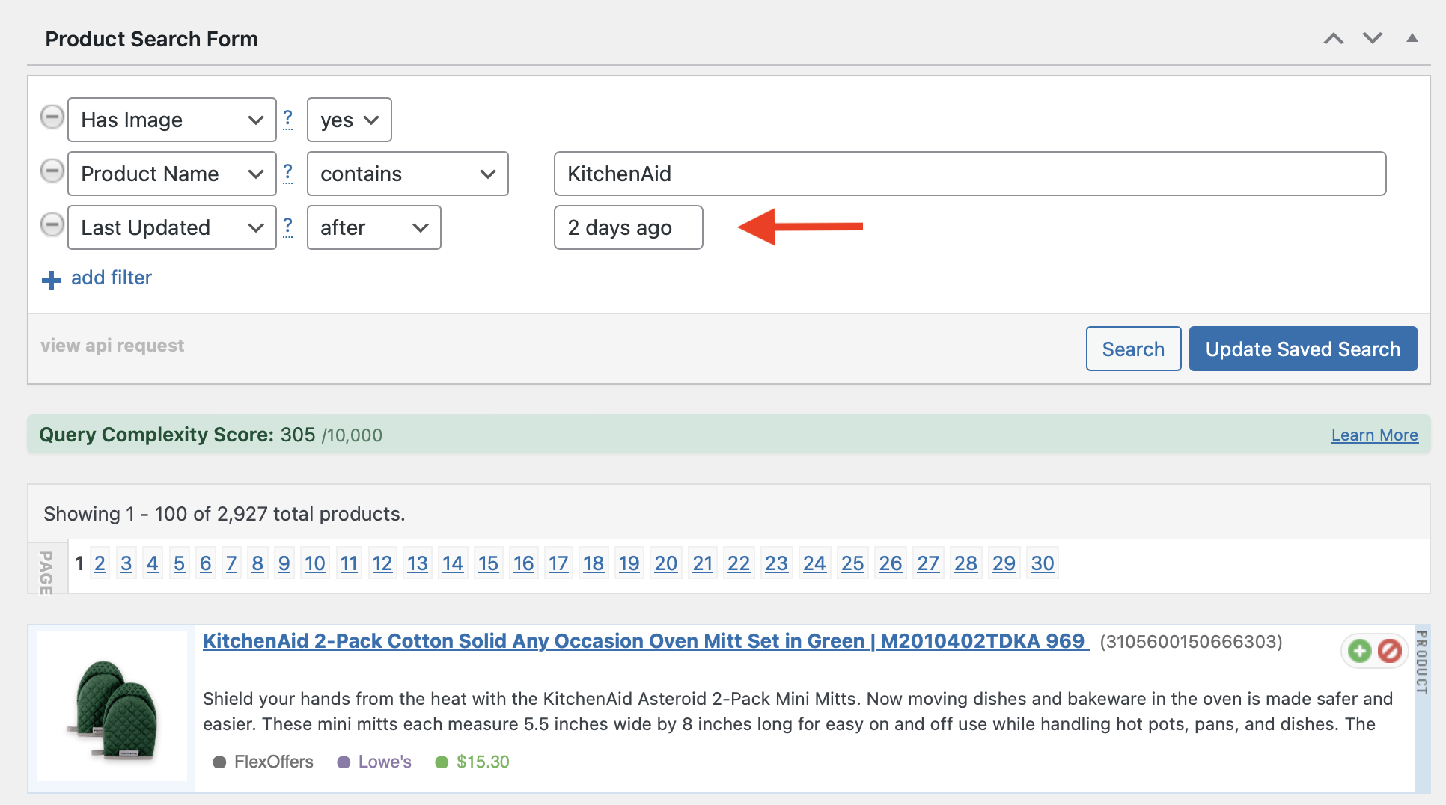Go to results page 3

tap(126, 563)
